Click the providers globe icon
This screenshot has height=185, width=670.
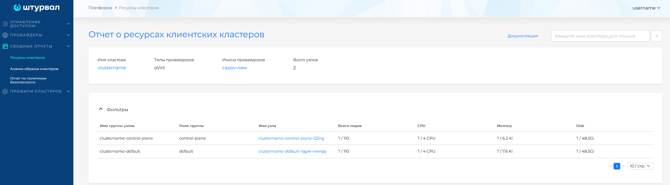pos(5,35)
